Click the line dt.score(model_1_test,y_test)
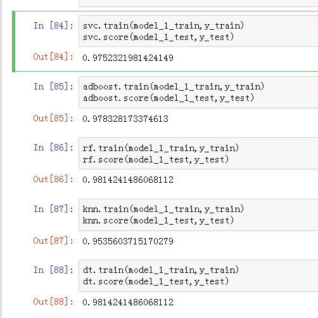The image size is (318, 318). (x=156, y=282)
